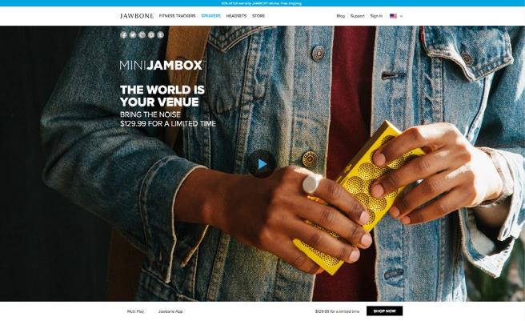Jump to the Jawbone App section
Screen dimensions: 525x321
[170, 311]
